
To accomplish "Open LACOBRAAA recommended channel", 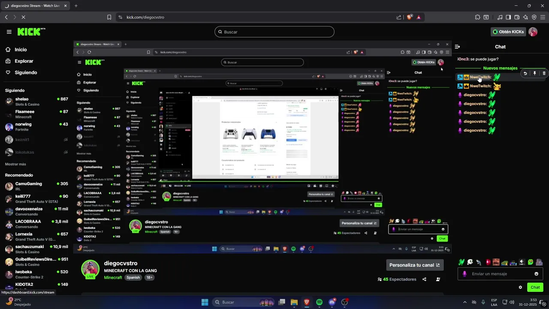I will pos(36,224).
